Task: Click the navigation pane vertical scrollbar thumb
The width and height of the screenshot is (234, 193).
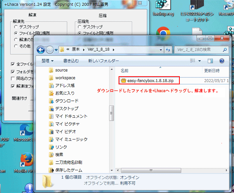Action: (x=112, y=113)
